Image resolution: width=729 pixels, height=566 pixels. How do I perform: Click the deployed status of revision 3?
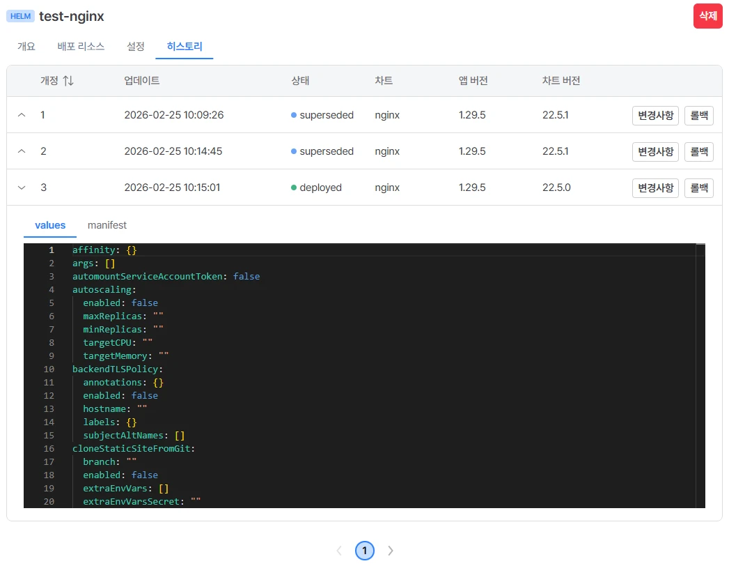pyautogui.click(x=316, y=188)
